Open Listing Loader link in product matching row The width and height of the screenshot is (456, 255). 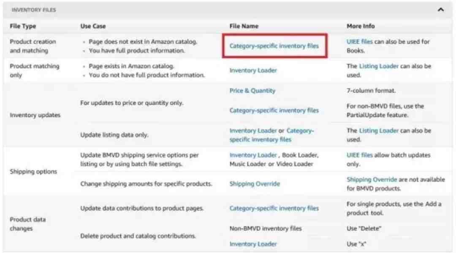[x=379, y=66]
